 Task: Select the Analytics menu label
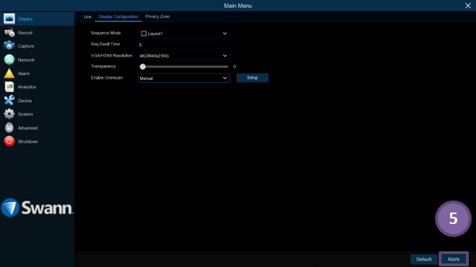click(x=27, y=87)
